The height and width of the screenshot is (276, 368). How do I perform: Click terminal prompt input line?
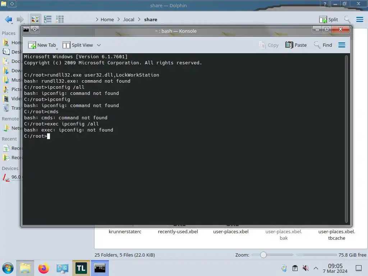point(184,136)
